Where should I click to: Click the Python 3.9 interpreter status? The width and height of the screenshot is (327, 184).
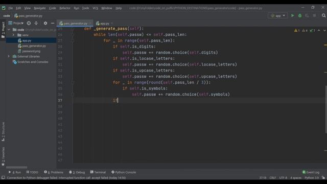tap(312, 178)
